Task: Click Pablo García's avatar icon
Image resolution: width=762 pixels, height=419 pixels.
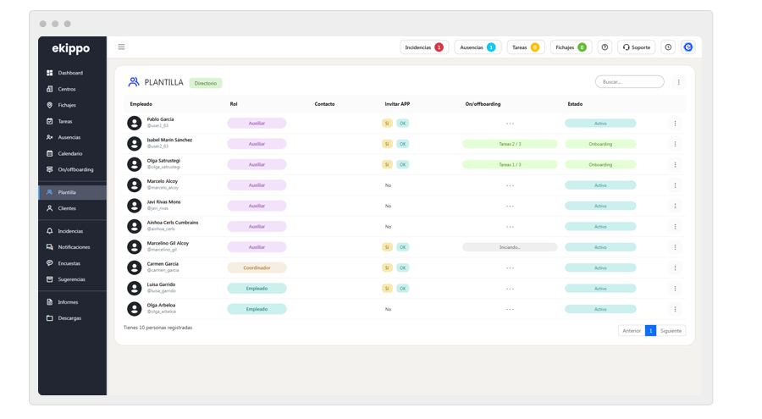Action: click(x=134, y=123)
